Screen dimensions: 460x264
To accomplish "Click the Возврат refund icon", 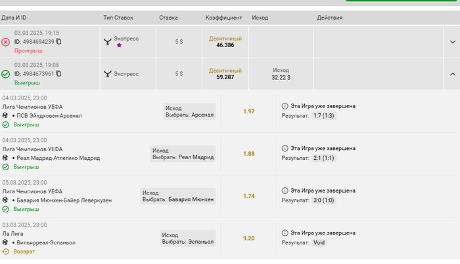I will click(x=6, y=252).
